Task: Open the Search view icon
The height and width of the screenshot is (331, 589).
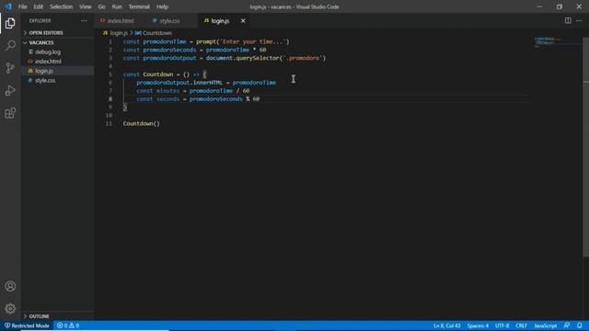Action: (x=10, y=45)
